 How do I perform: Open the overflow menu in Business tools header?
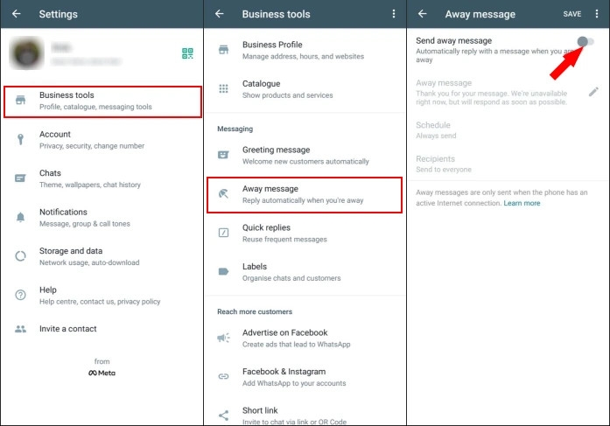pyautogui.click(x=394, y=14)
